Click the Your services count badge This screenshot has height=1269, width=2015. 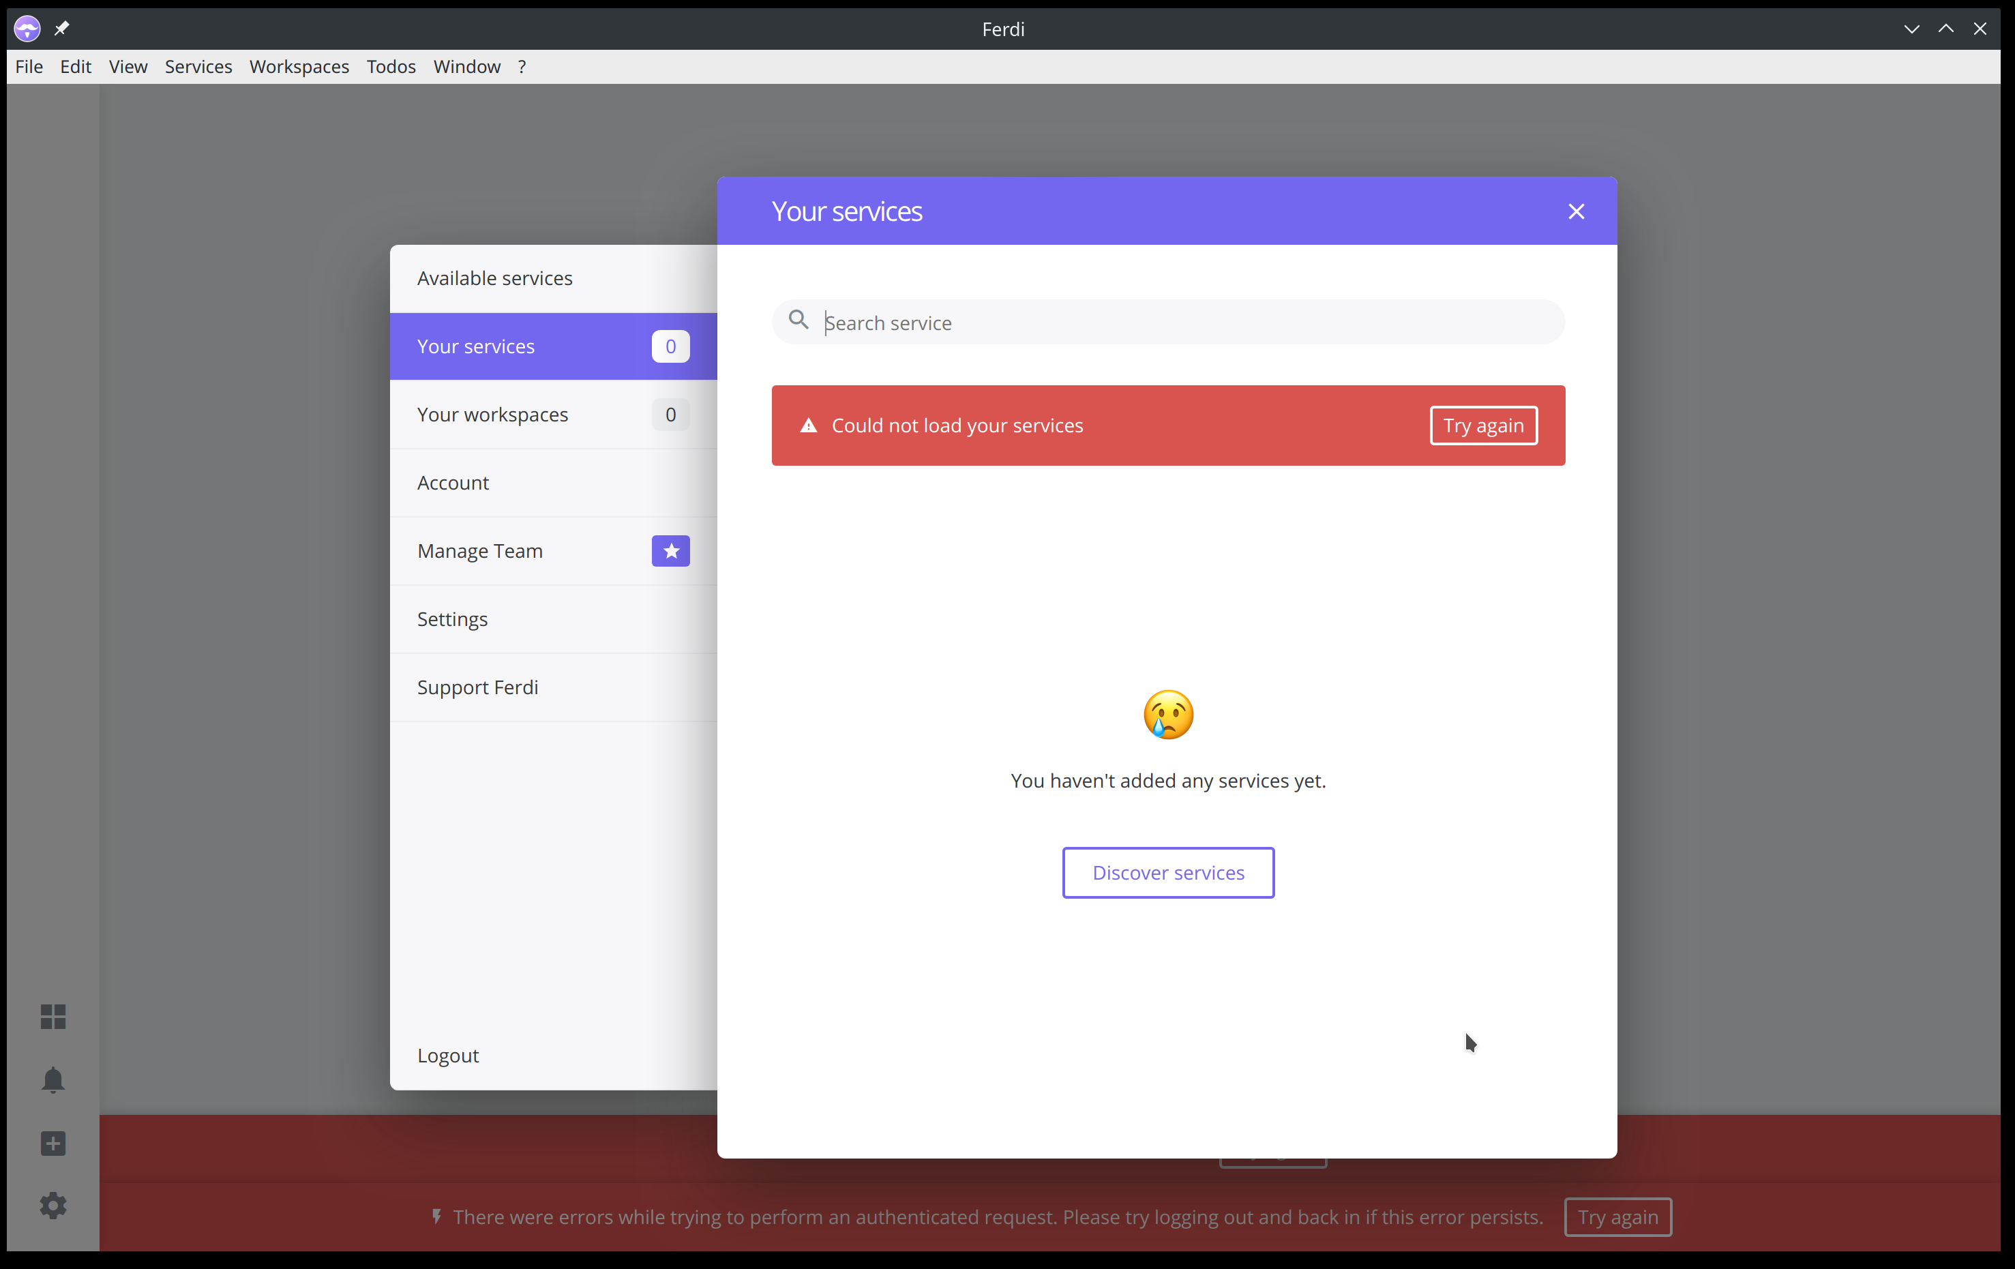(670, 346)
